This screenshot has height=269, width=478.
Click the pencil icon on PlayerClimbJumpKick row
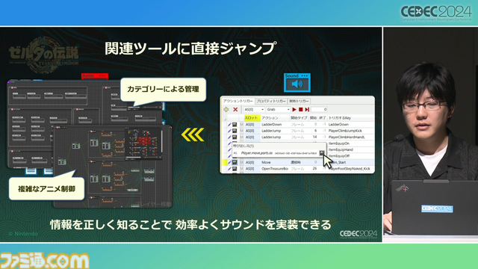pyautogui.click(x=229, y=131)
